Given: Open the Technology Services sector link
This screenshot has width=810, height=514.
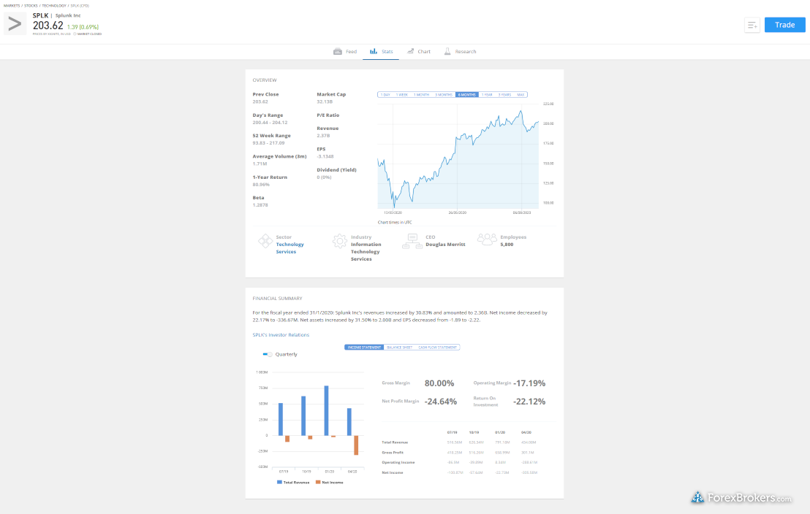Looking at the screenshot, I should pyautogui.click(x=289, y=248).
